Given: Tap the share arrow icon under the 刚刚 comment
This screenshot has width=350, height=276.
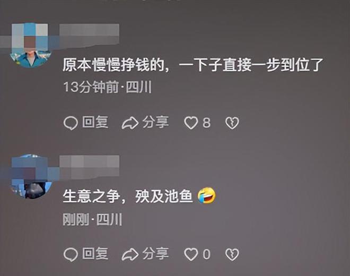Looking at the screenshot, I should click(130, 254).
